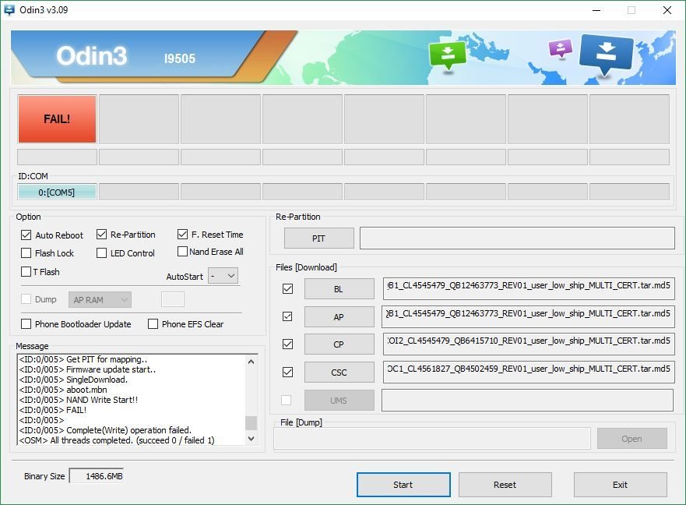
Task: Click the 0:[COM5] port indicator
Action: 57,192
